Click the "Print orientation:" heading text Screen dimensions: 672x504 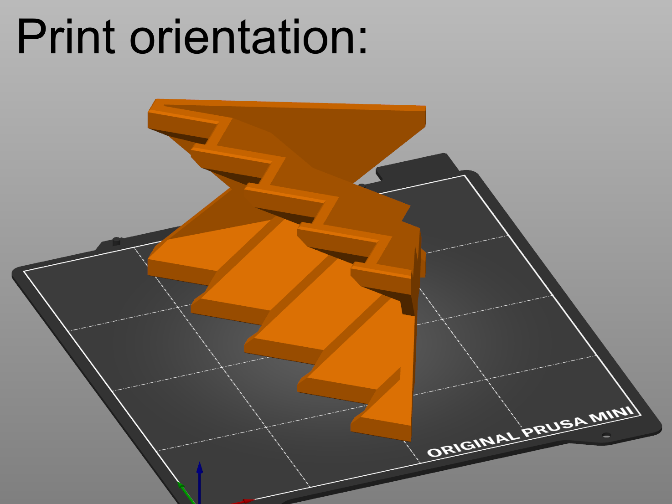192,36
